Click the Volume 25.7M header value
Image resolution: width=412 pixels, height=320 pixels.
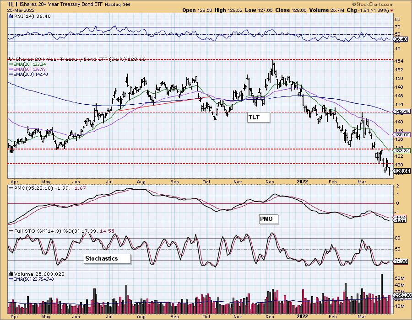326,10
